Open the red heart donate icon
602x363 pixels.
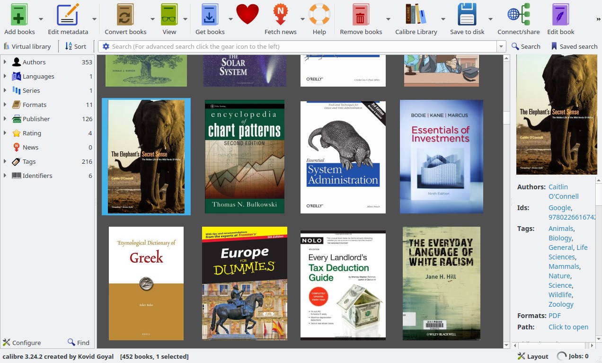(x=248, y=14)
